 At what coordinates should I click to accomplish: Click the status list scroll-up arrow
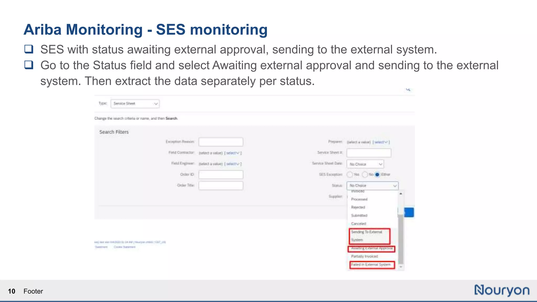point(401,194)
